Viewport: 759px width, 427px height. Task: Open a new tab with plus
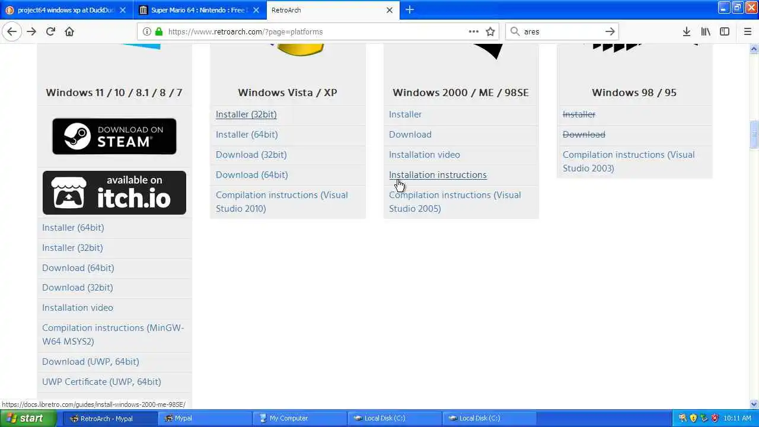tap(410, 9)
